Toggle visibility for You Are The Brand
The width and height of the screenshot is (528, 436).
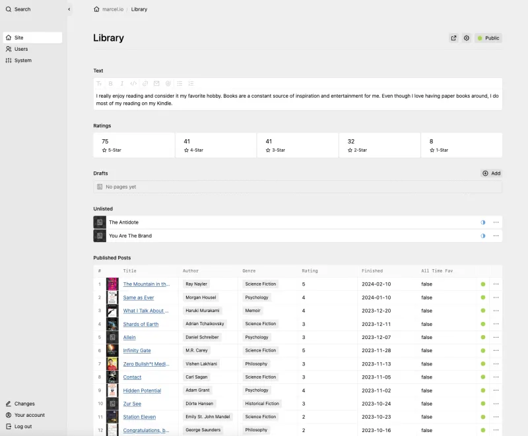pyautogui.click(x=483, y=235)
